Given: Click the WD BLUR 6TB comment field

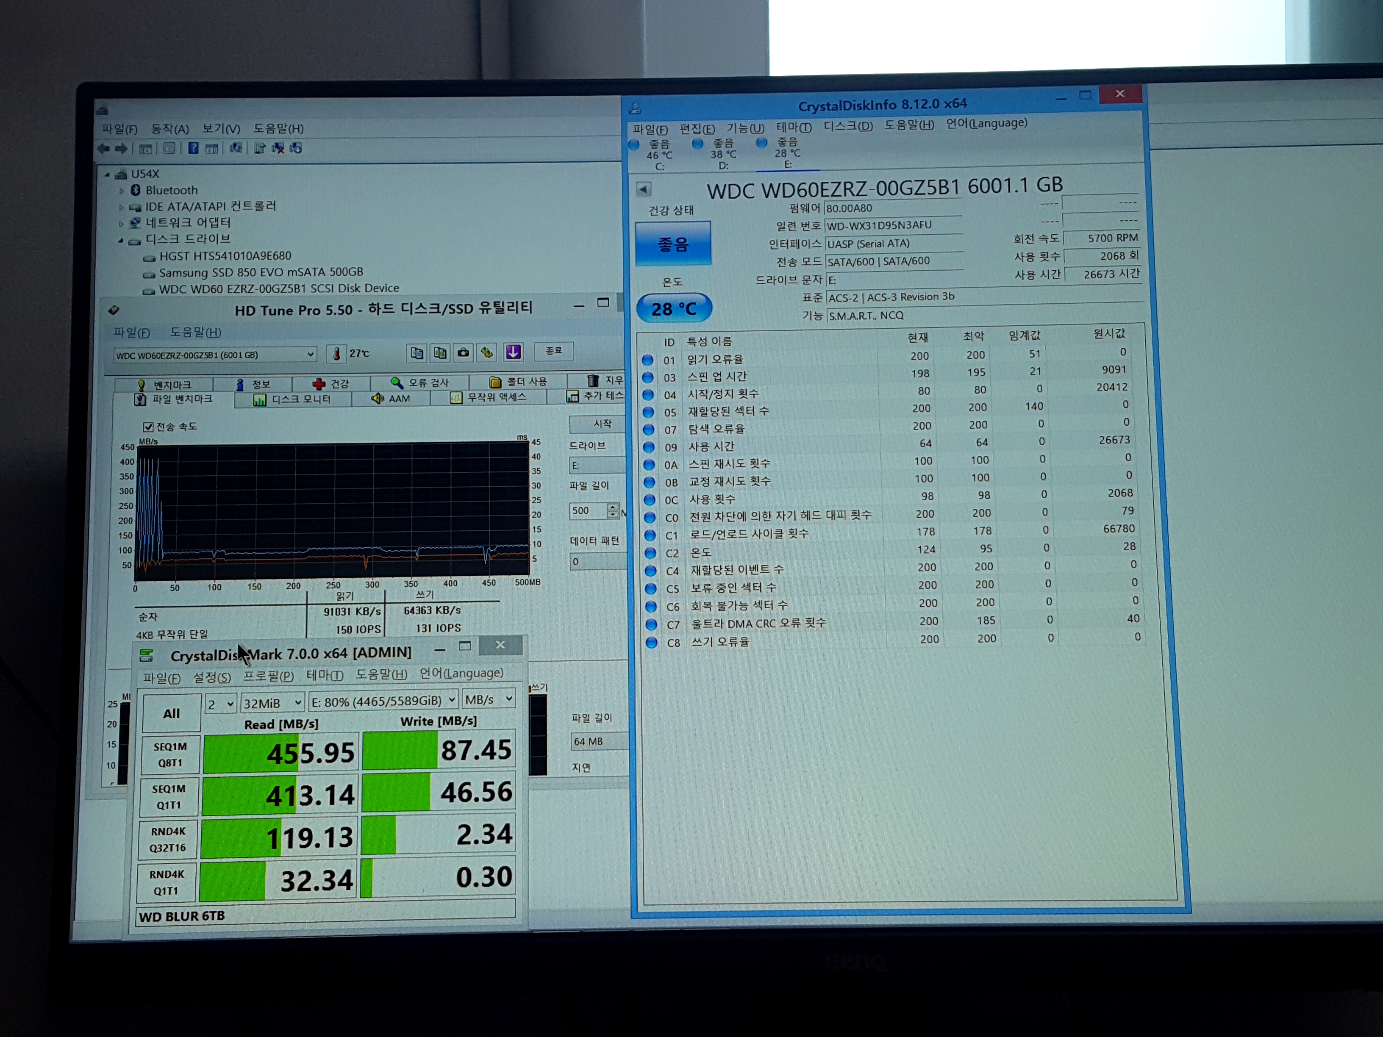Looking at the screenshot, I should (x=325, y=912).
